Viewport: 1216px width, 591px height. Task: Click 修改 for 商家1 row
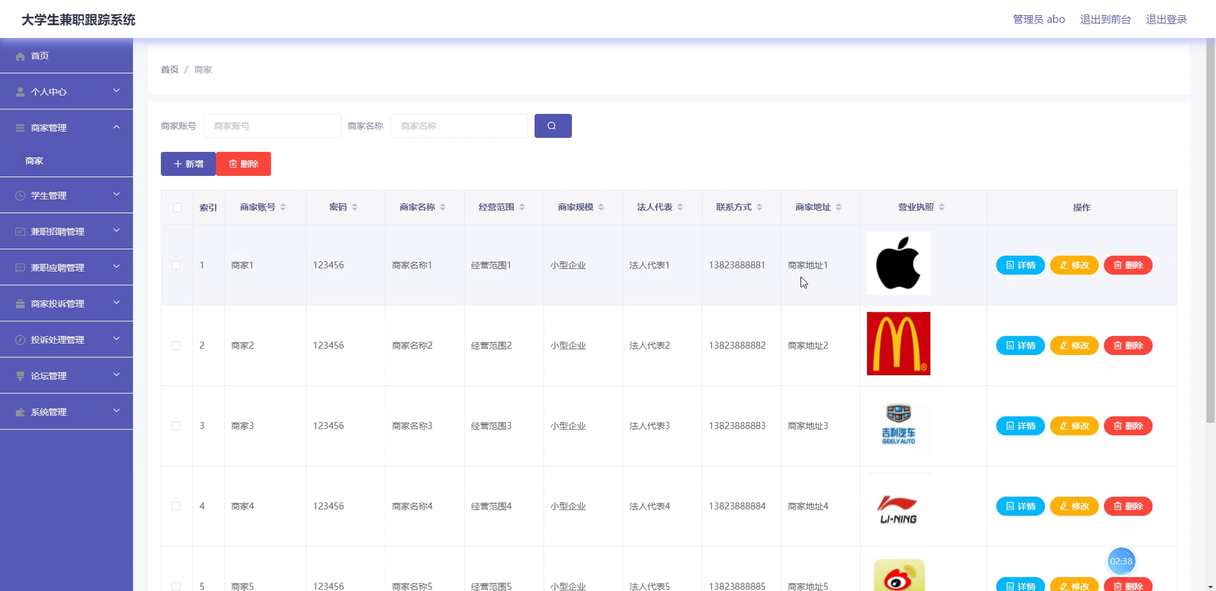(1074, 265)
